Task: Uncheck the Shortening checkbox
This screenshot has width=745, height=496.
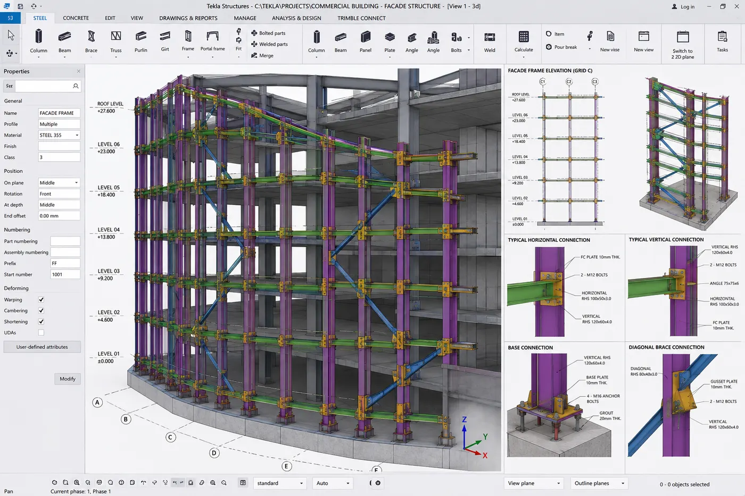Action: (x=41, y=322)
